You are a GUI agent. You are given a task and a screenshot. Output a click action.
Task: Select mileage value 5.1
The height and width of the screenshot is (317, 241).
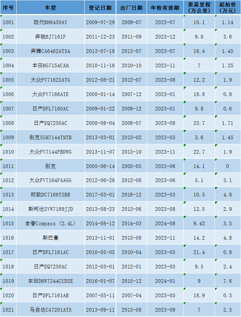pyautogui.click(x=199, y=180)
